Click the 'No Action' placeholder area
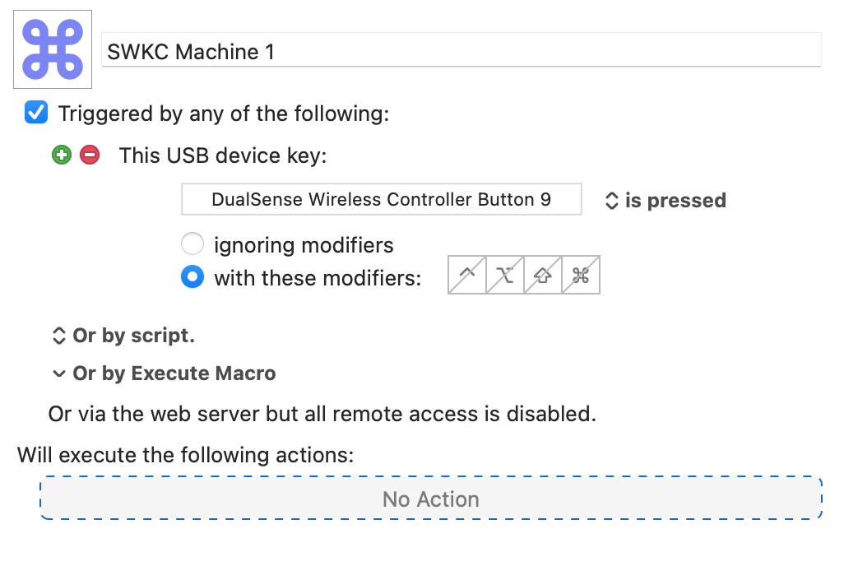Screen dimensions: 844x566 point(431,499)
